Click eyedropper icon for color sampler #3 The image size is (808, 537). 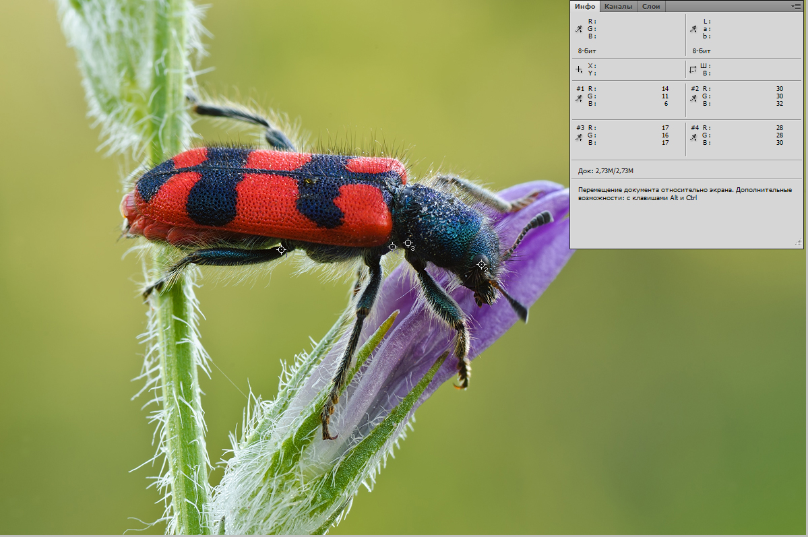coord(578,137)
